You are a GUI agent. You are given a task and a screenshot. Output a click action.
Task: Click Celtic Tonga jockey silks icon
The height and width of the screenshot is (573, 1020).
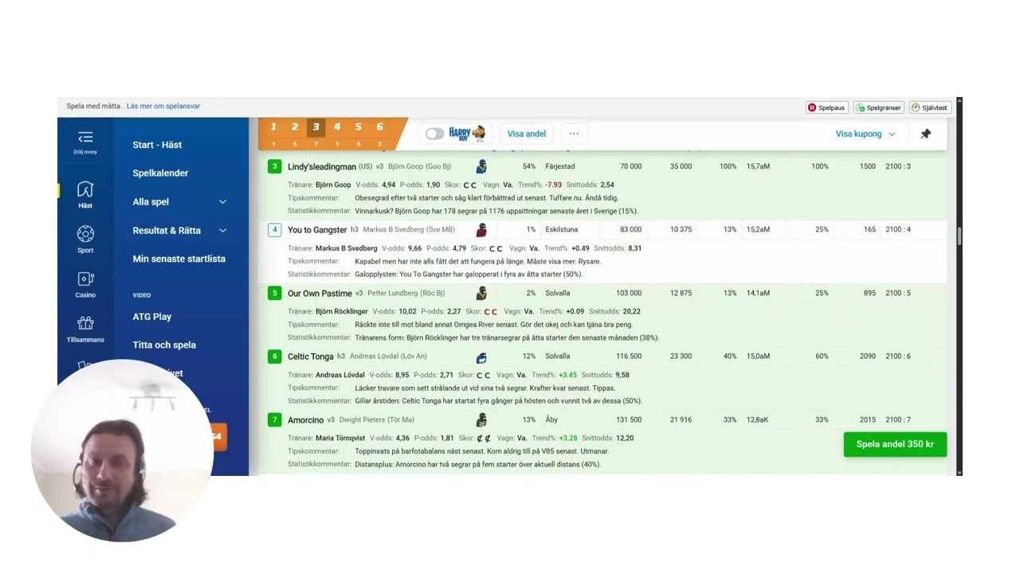pyautogui.click(x=481, y=357)
